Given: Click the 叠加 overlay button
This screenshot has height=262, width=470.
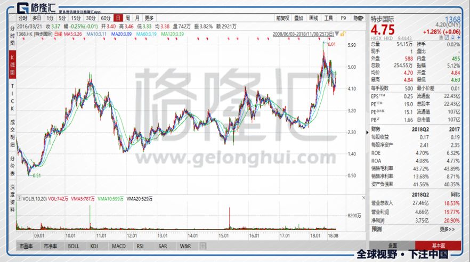Looking at the screenshot, I should click(x=298, y=18).
